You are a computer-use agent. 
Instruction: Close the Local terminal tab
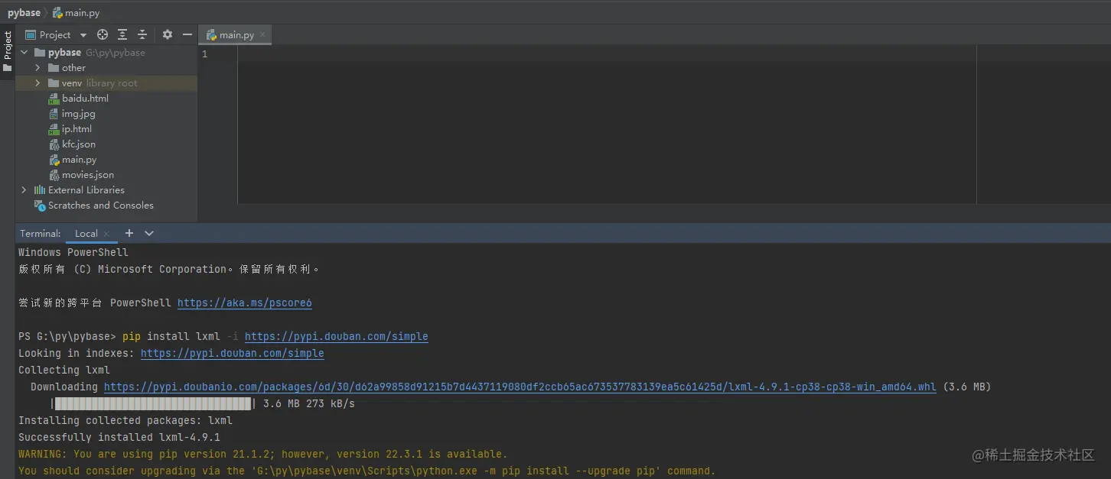point(106,234)
